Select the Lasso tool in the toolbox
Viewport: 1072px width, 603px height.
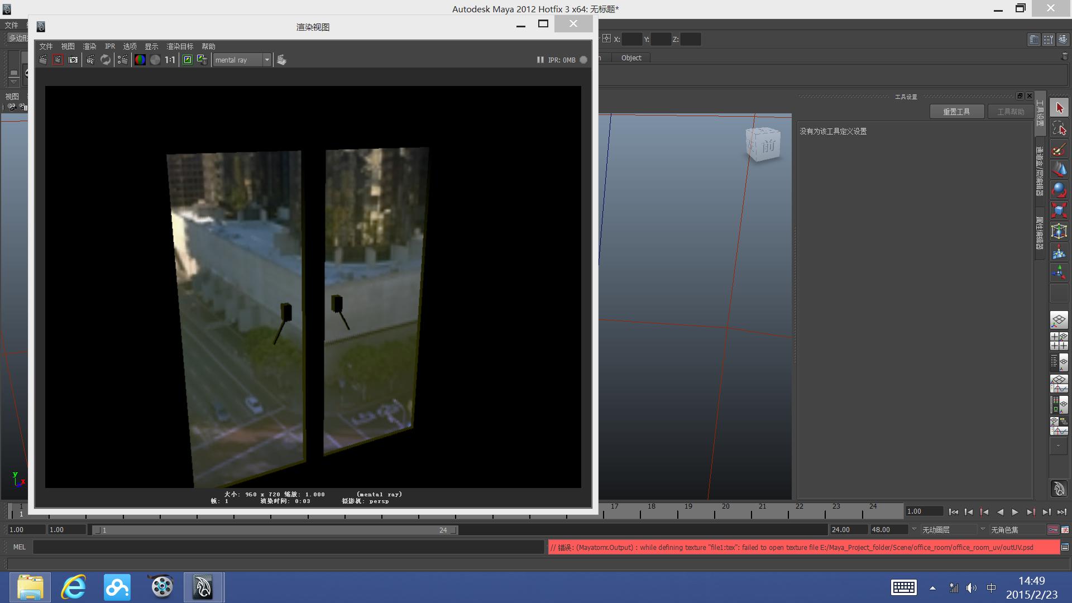(x=1059, y=128)
